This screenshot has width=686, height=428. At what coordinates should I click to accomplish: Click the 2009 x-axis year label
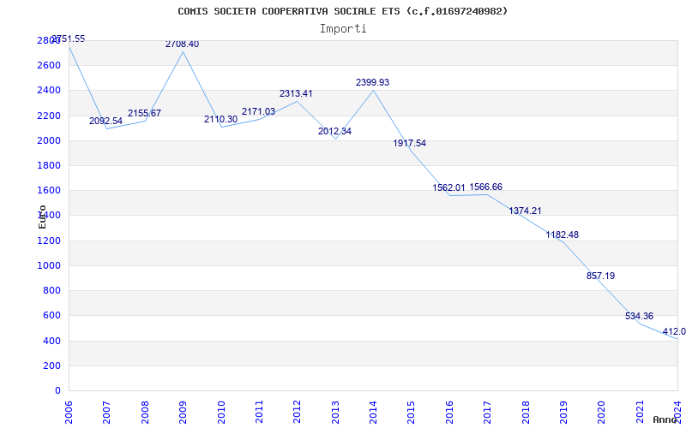click(x=183, y=413)
